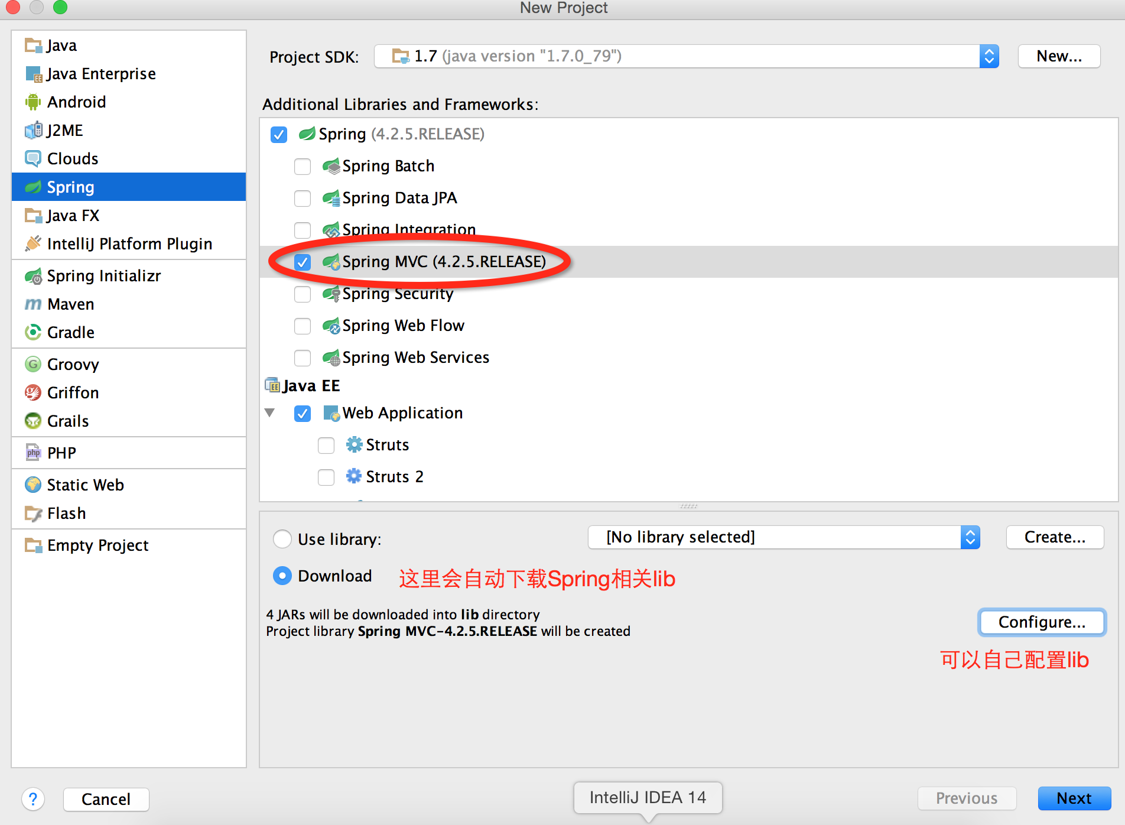Click the New... SDK button
1125x825 pixels.
tap(1059, 56)
